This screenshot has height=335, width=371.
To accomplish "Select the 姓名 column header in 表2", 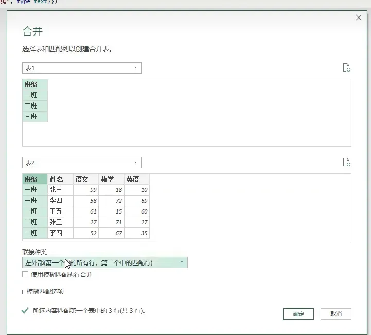I will 60,179.
